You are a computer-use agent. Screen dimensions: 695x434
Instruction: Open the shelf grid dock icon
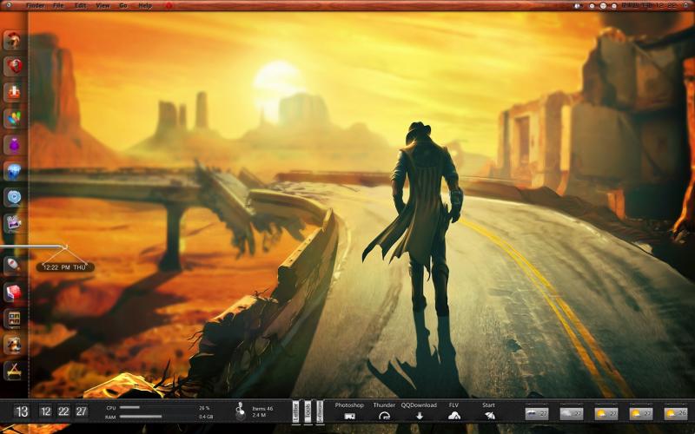pos(14,319)
